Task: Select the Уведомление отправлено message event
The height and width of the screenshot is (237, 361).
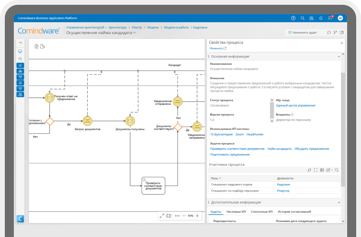Action: [x=178, y=101]
